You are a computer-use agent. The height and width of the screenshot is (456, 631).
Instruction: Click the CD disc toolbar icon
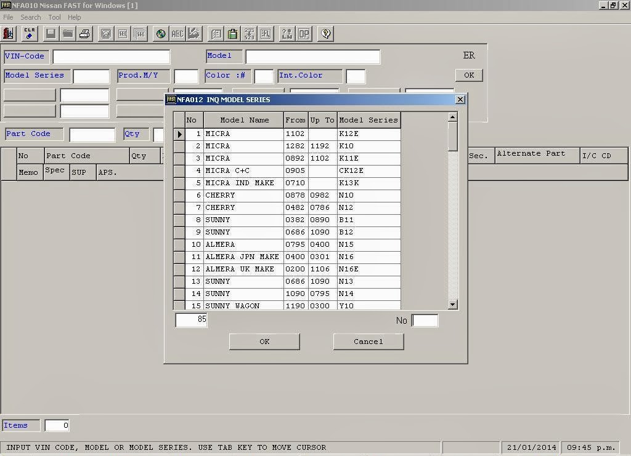tap(161, 34)
